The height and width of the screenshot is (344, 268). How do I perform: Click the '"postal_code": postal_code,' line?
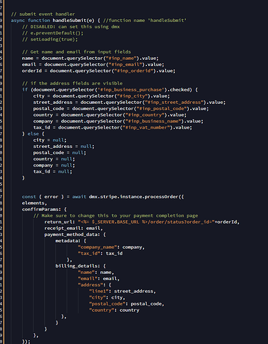[x=127, y=304]
